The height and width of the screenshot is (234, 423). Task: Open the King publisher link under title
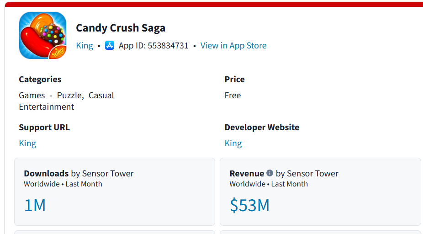(x=85, y=46)
